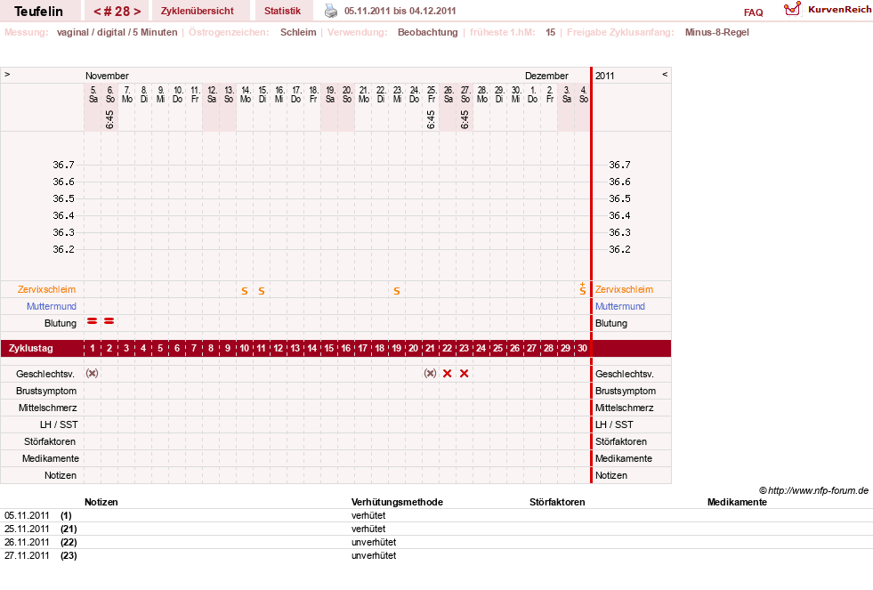The width and height of the screenshot is (873, 590).
Task: Click the date header 5. Sa
Action: tap(93, 94)
